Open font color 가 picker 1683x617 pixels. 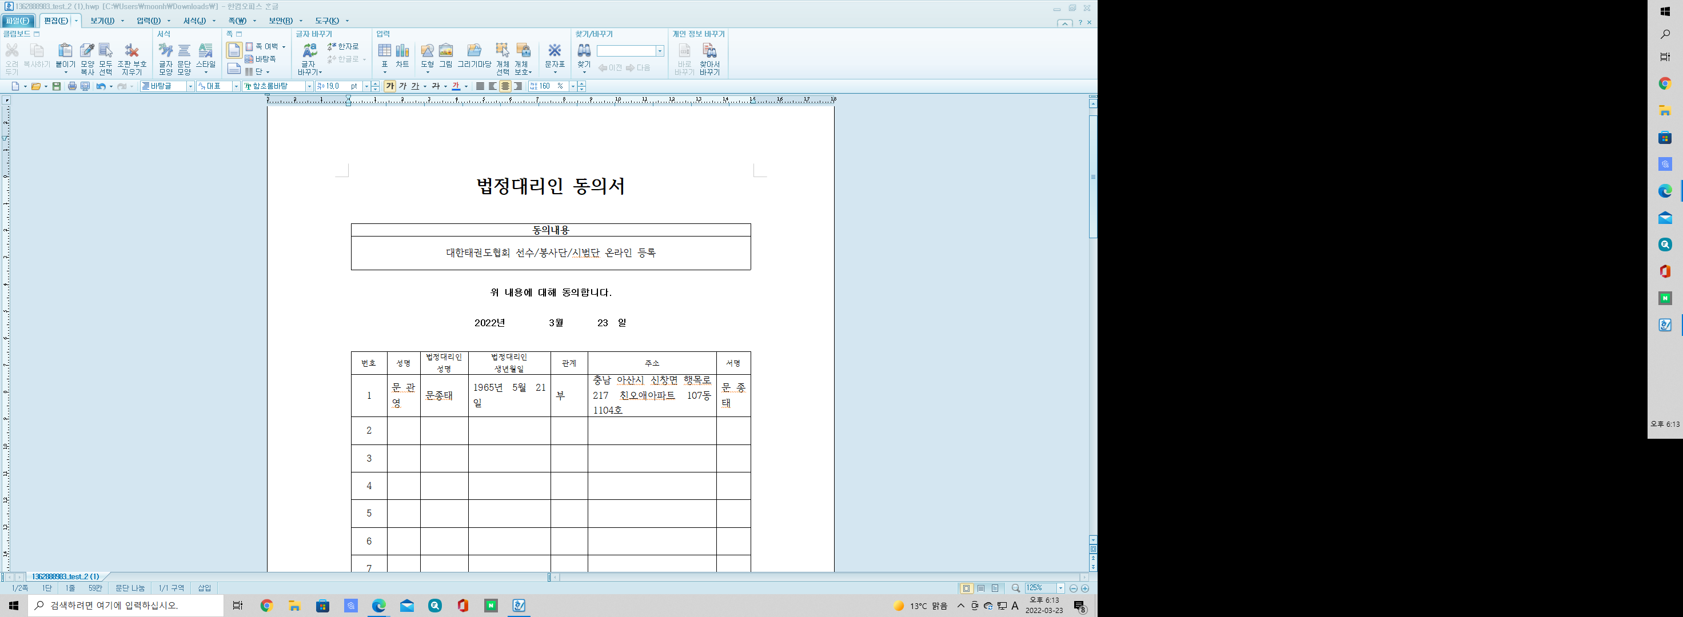coord(456,86)
